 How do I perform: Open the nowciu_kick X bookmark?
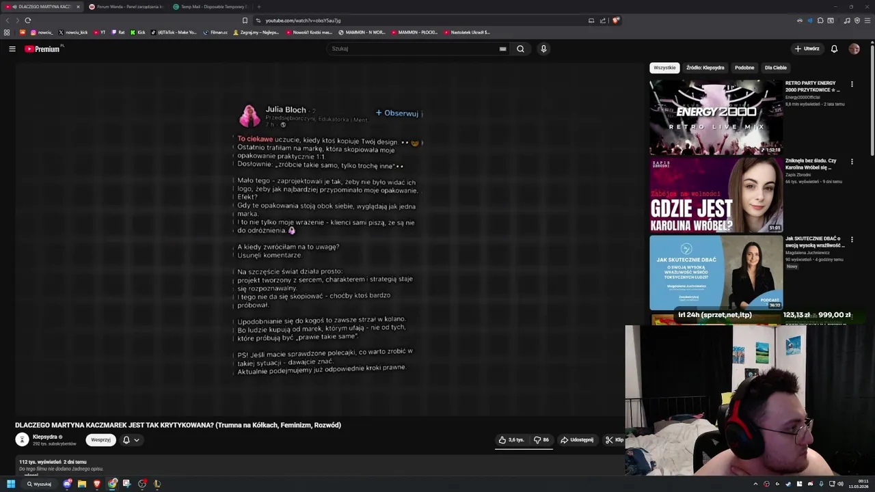coord(73,32)
